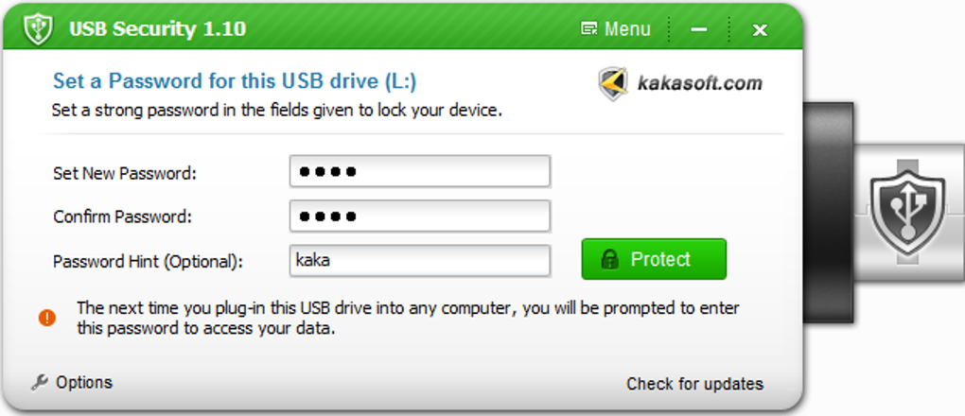
Task: Click the Set a Password heading
Action: 235,80
